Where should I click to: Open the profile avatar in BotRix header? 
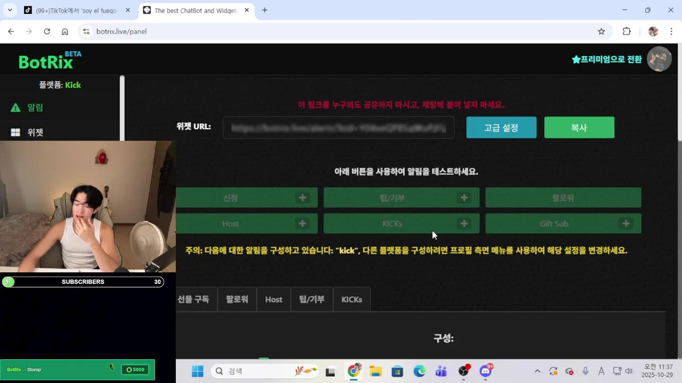(x=659, y=59)
